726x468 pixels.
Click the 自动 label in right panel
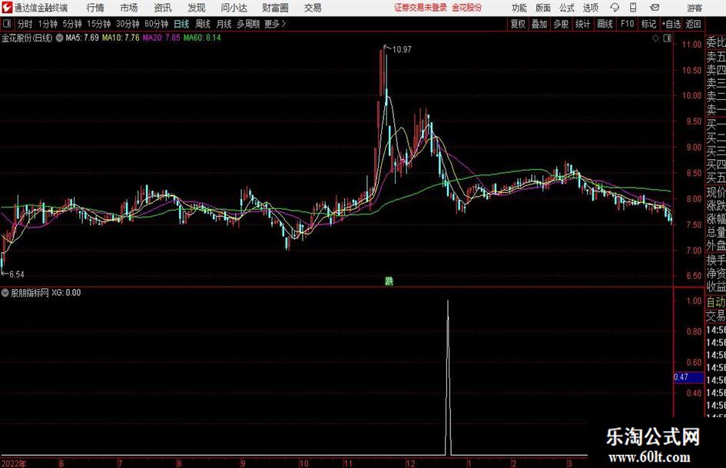pos(715,302)
